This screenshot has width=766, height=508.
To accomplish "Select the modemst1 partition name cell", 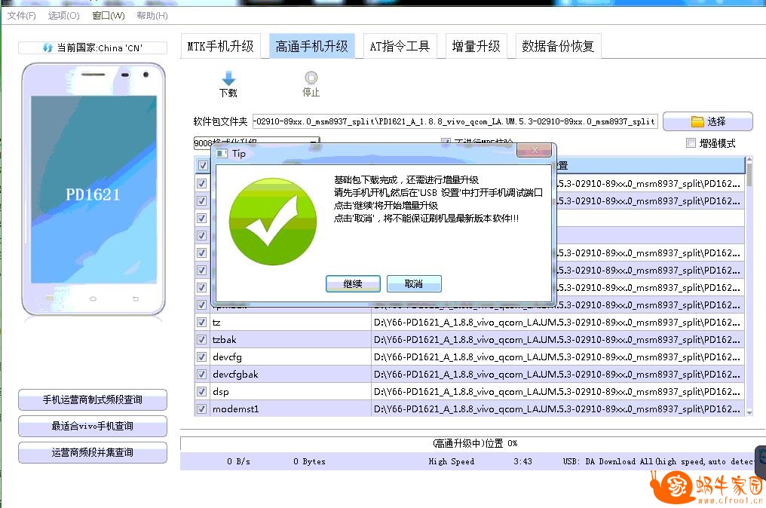I will [291, 409].
